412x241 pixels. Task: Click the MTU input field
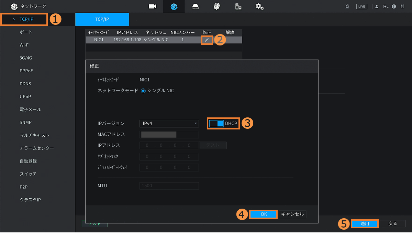click(x=169, y=186)
